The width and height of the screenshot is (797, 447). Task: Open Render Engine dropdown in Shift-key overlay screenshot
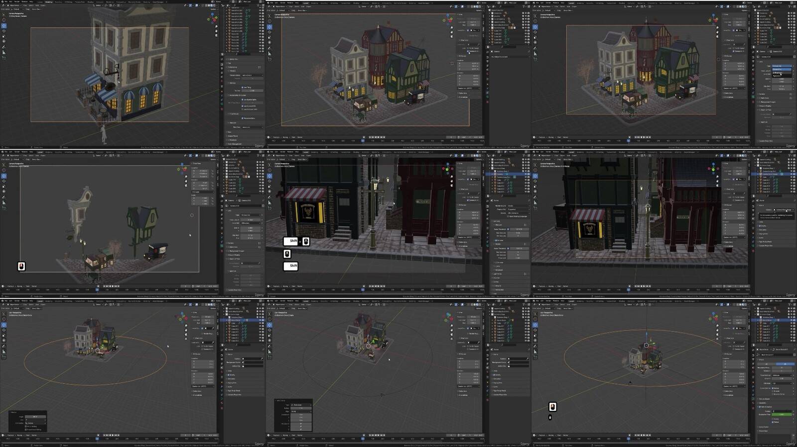click(x=518, y=205)
